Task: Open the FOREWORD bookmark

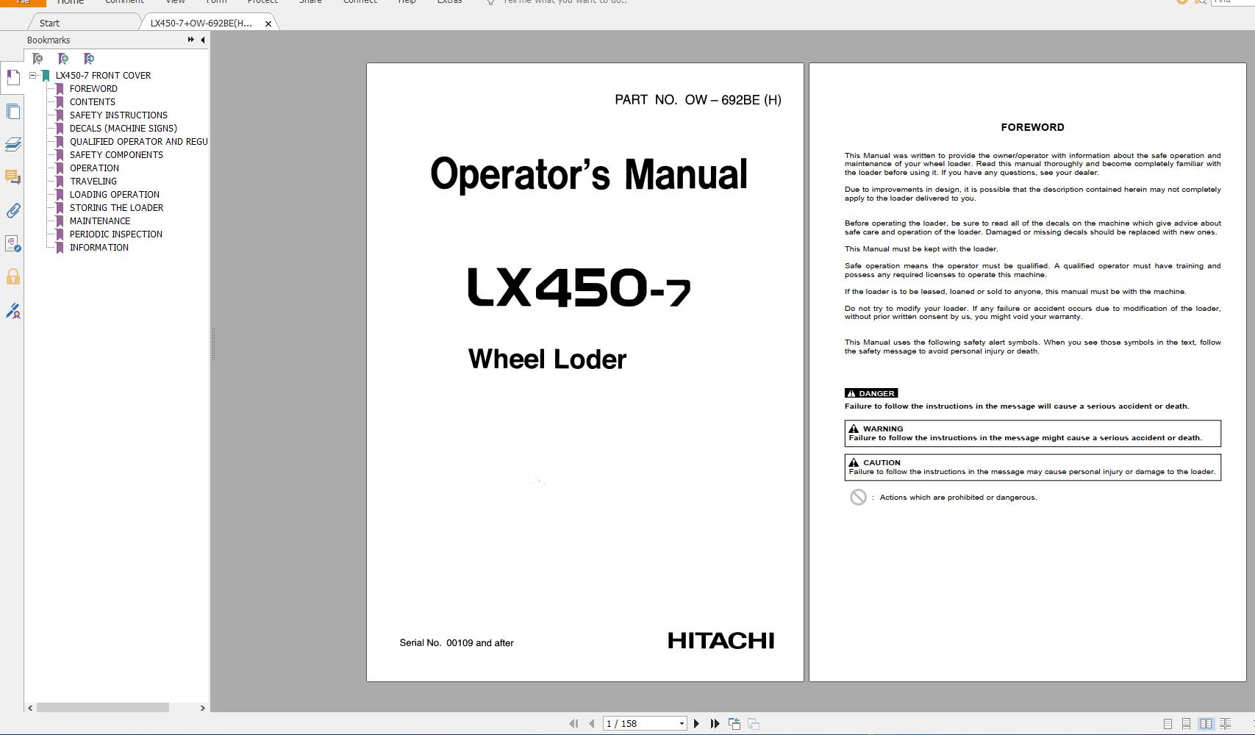Action: coord(93,88)
